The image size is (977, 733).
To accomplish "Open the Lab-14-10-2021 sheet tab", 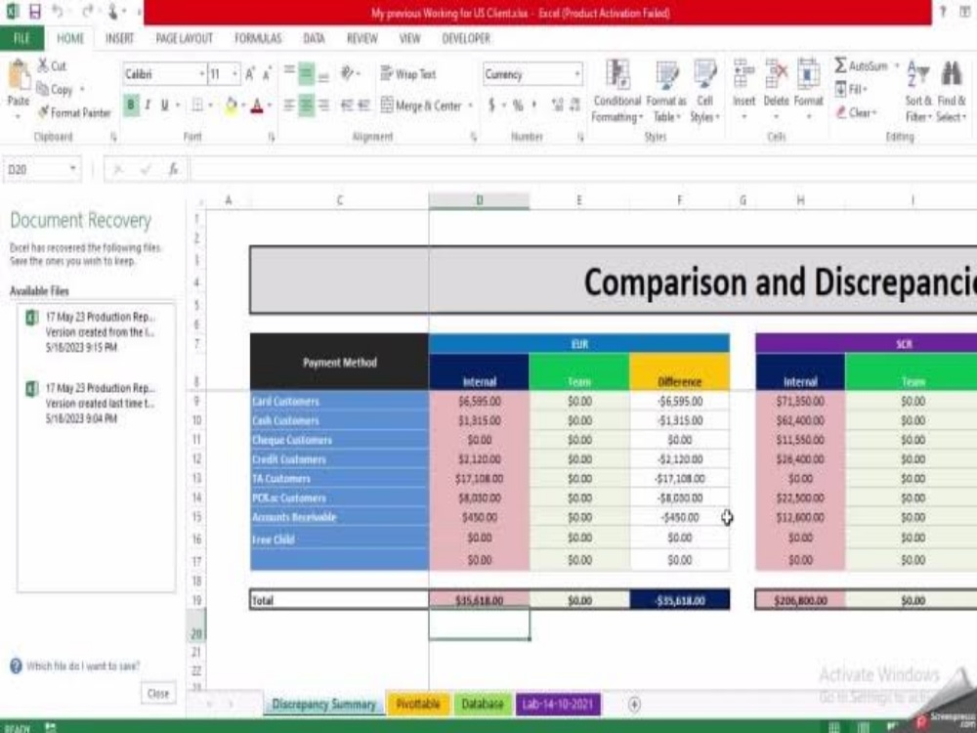I will click(558, 705).
